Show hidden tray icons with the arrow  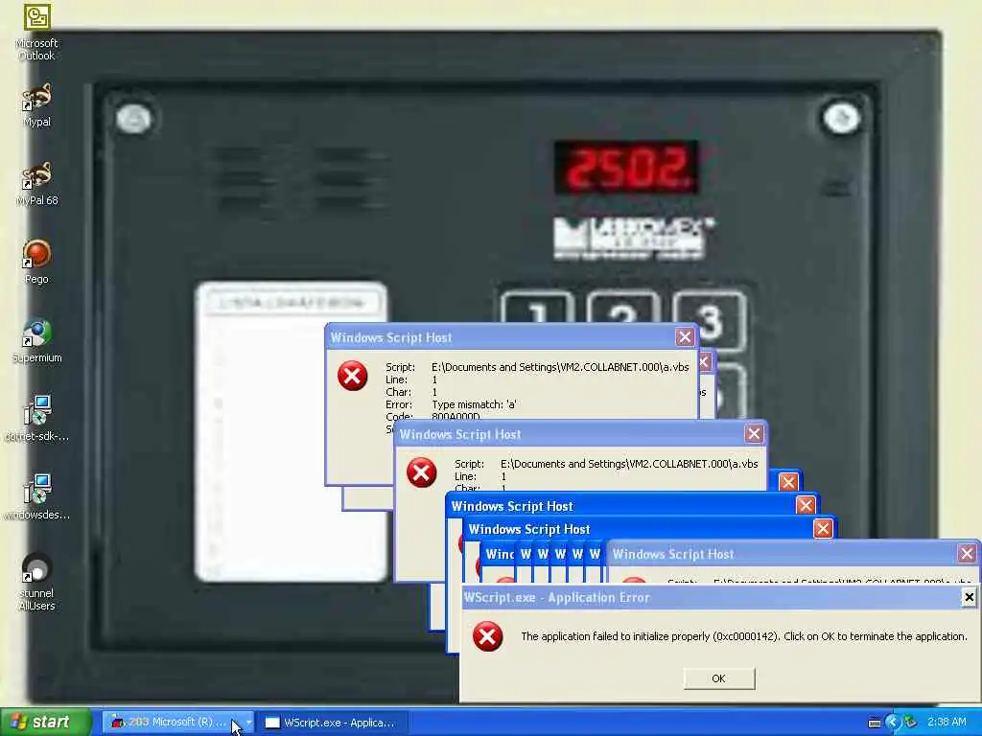coord(893,723)
